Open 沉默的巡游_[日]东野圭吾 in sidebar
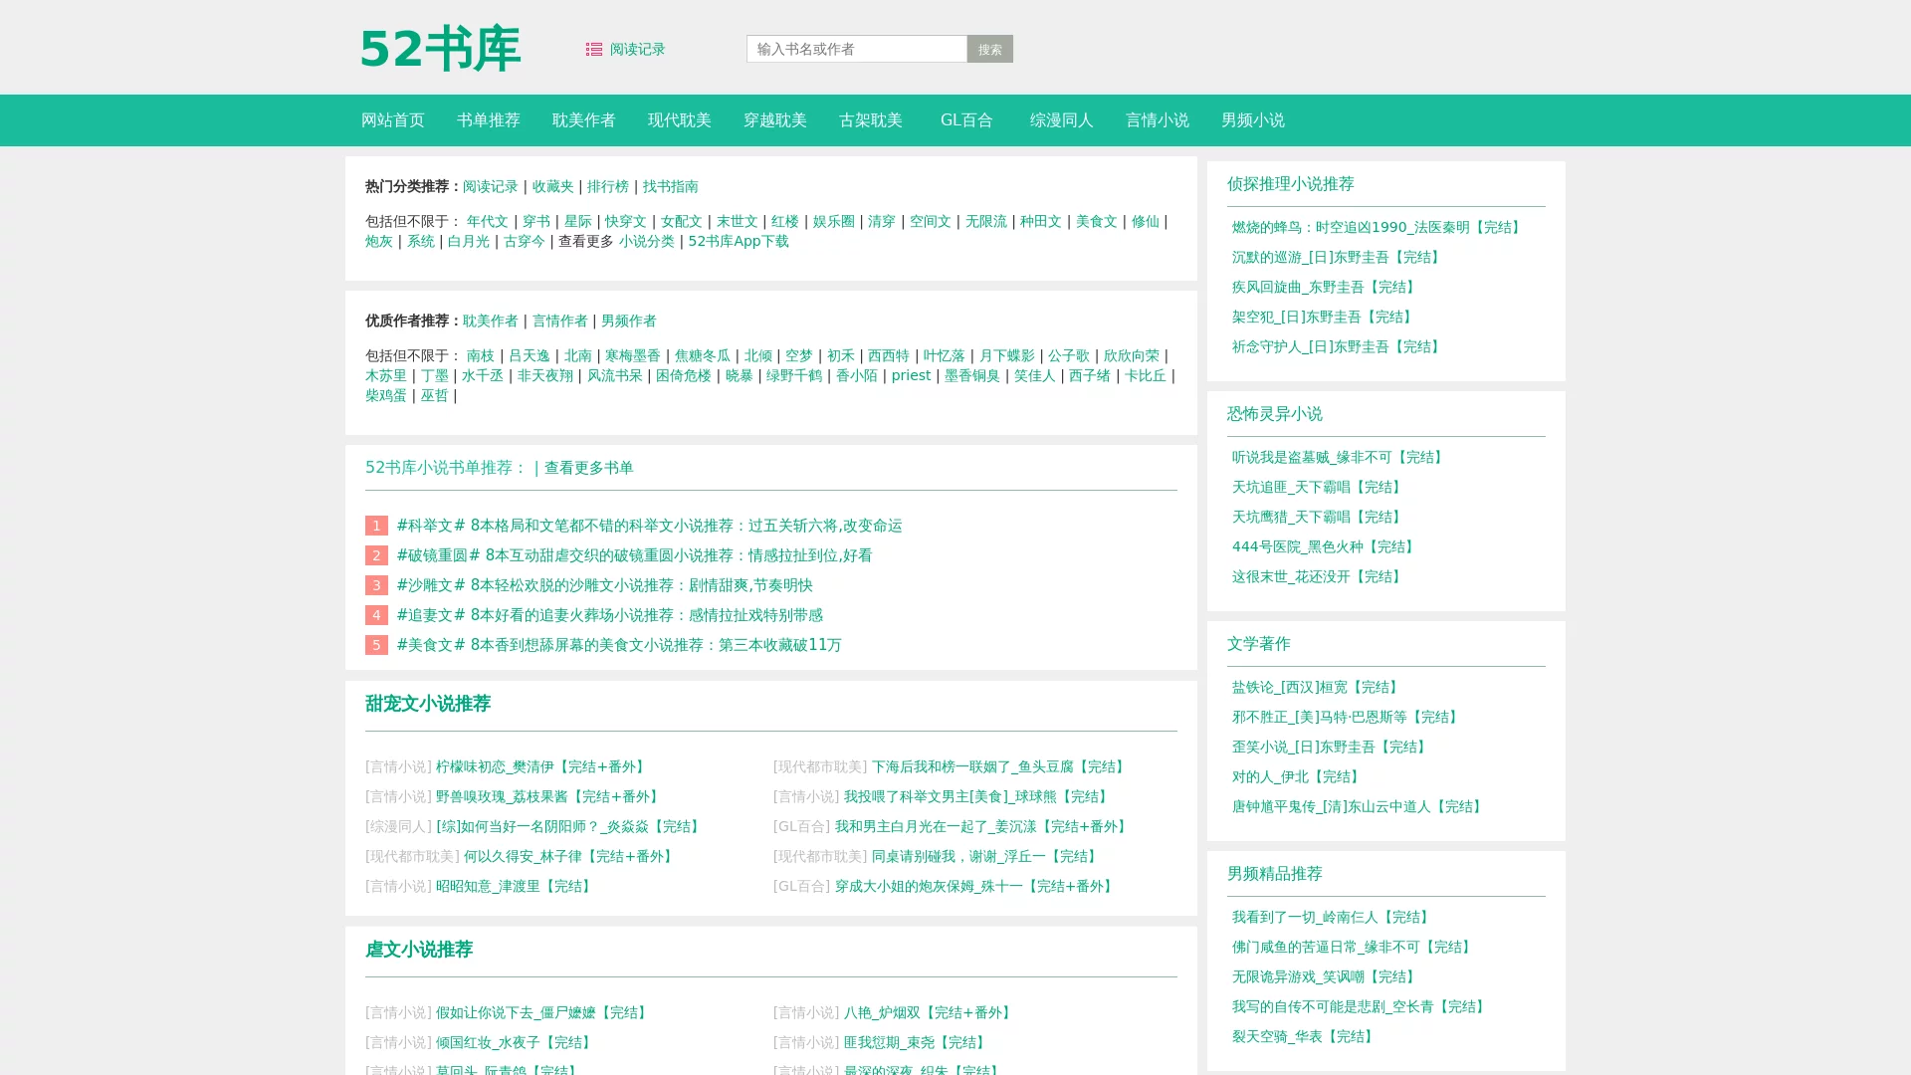Screen dimensions: 1911x1075 point(1338,257)
